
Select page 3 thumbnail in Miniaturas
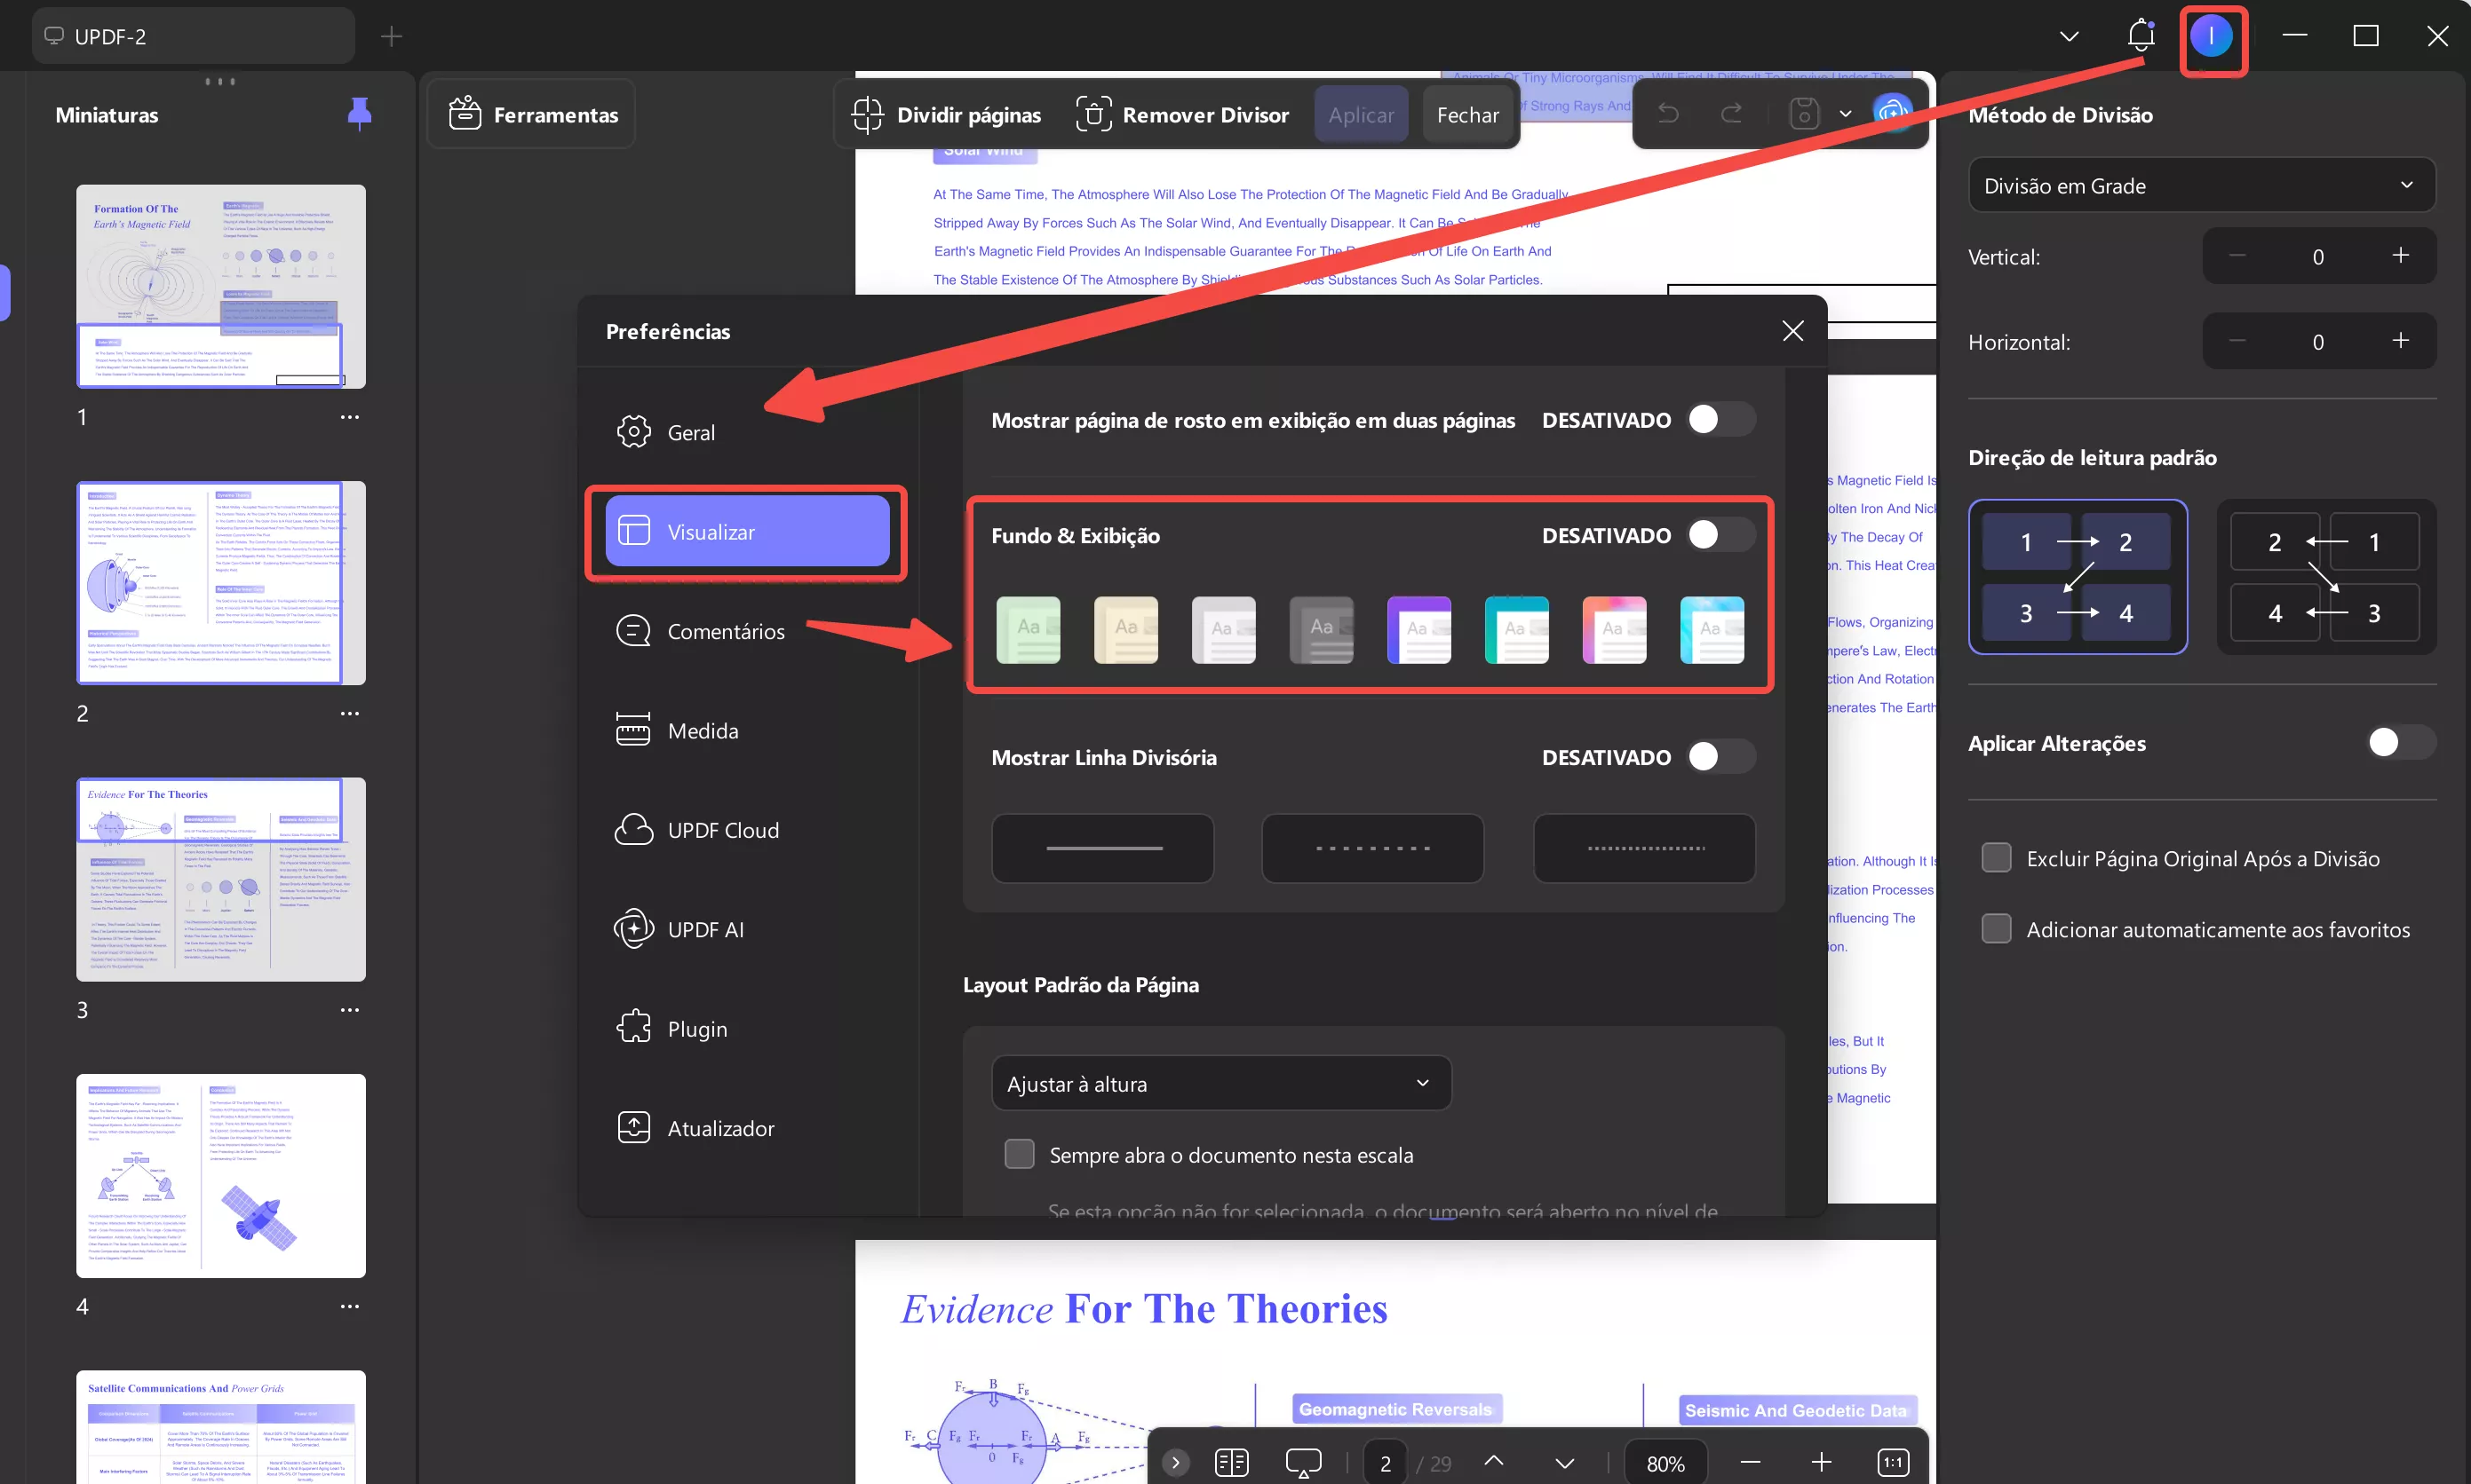click(x=221, y=879)
